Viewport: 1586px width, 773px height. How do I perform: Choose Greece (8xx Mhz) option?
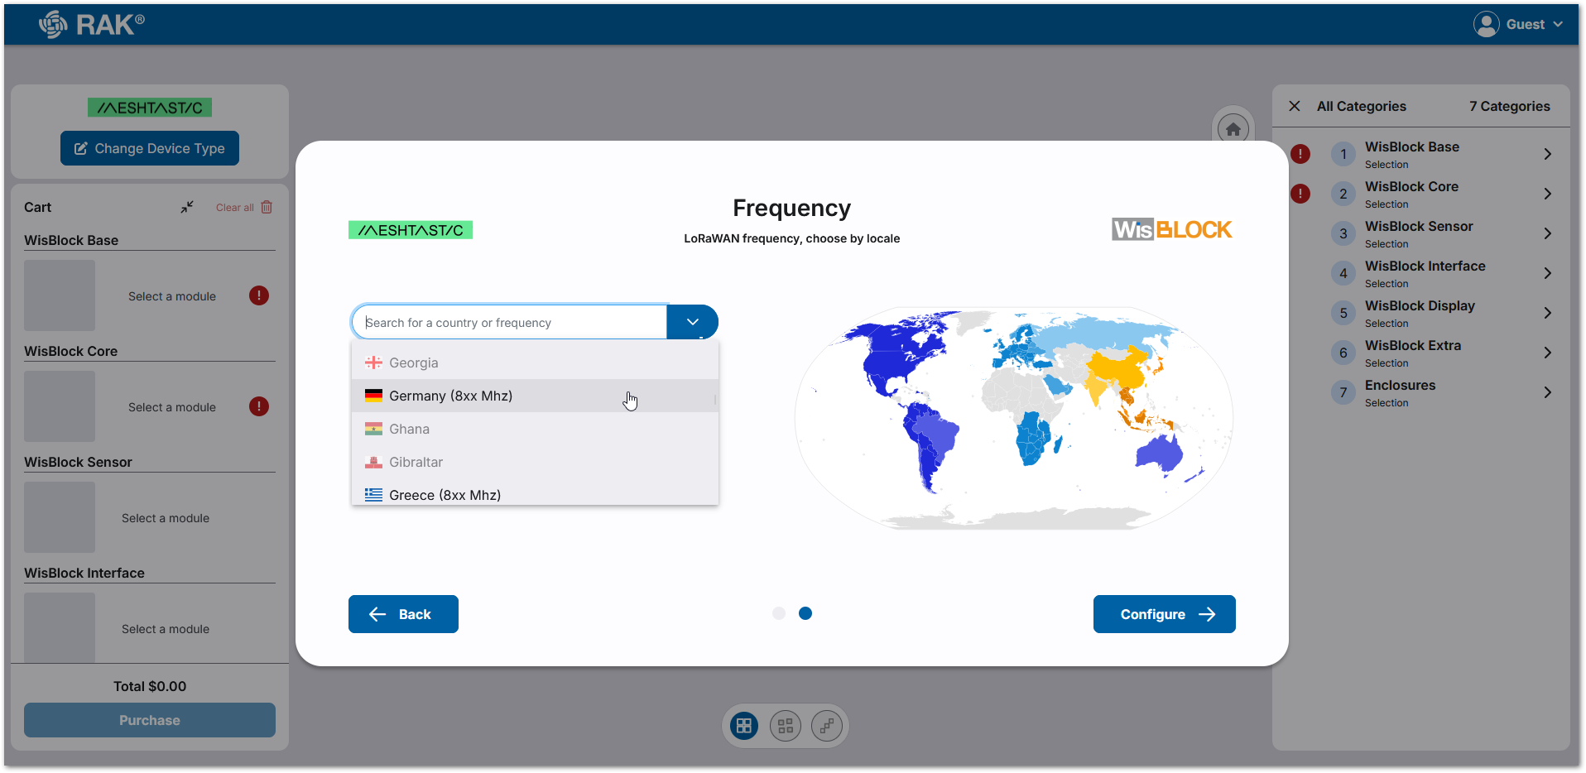point(535,492)
